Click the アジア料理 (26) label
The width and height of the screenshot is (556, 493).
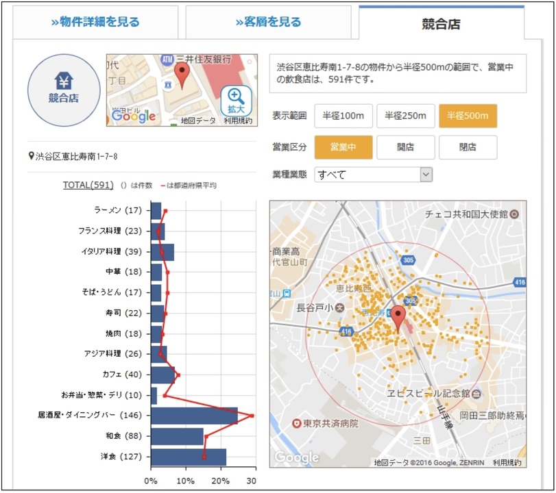coord(112,353)
